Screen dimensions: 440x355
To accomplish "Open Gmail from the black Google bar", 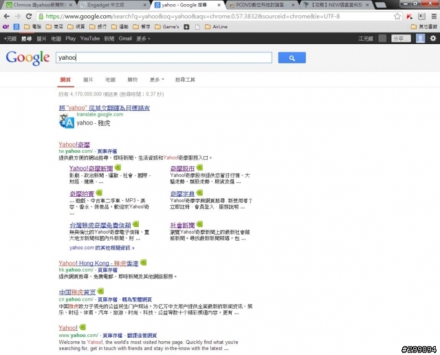I will pyautogui.click(x=125, y=39).
